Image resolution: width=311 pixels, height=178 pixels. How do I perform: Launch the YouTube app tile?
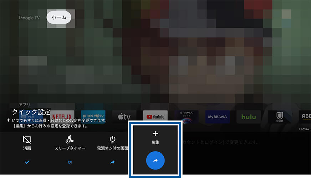[155, 116]
